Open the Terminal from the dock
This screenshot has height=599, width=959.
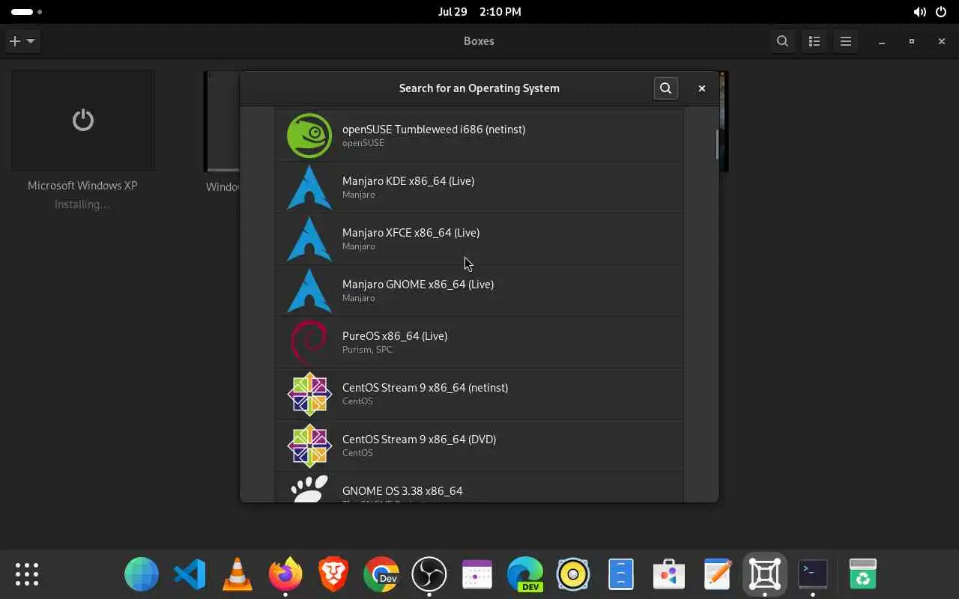click(813, 574)
